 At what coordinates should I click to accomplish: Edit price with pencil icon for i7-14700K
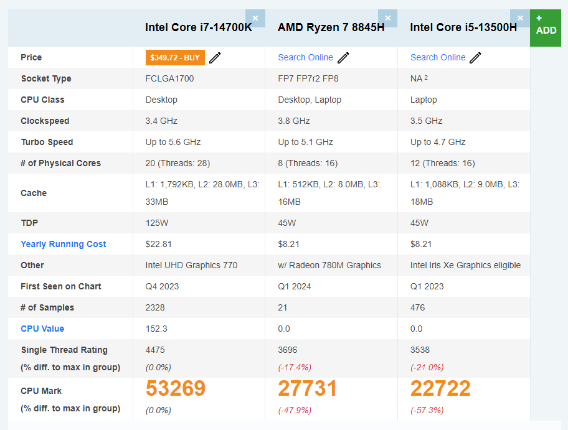click(x=215, y=58)
